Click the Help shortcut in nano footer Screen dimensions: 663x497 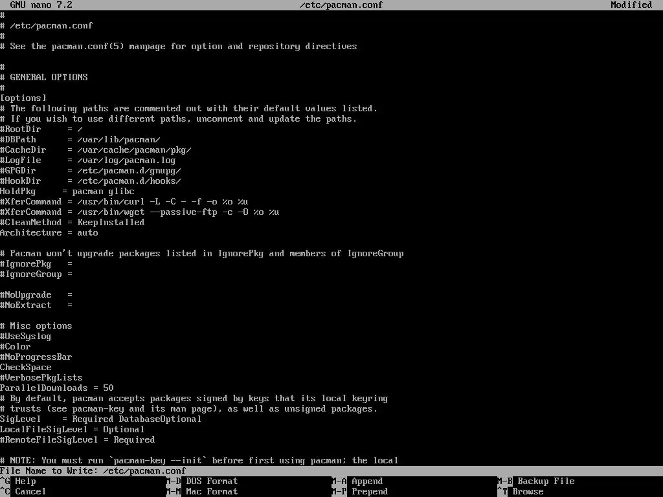tap(18, 481)
